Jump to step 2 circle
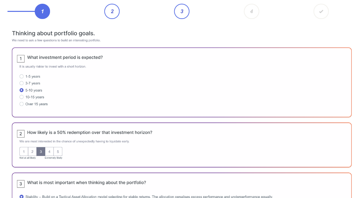The width and height of the screenshot is (353, 198). 112,12
